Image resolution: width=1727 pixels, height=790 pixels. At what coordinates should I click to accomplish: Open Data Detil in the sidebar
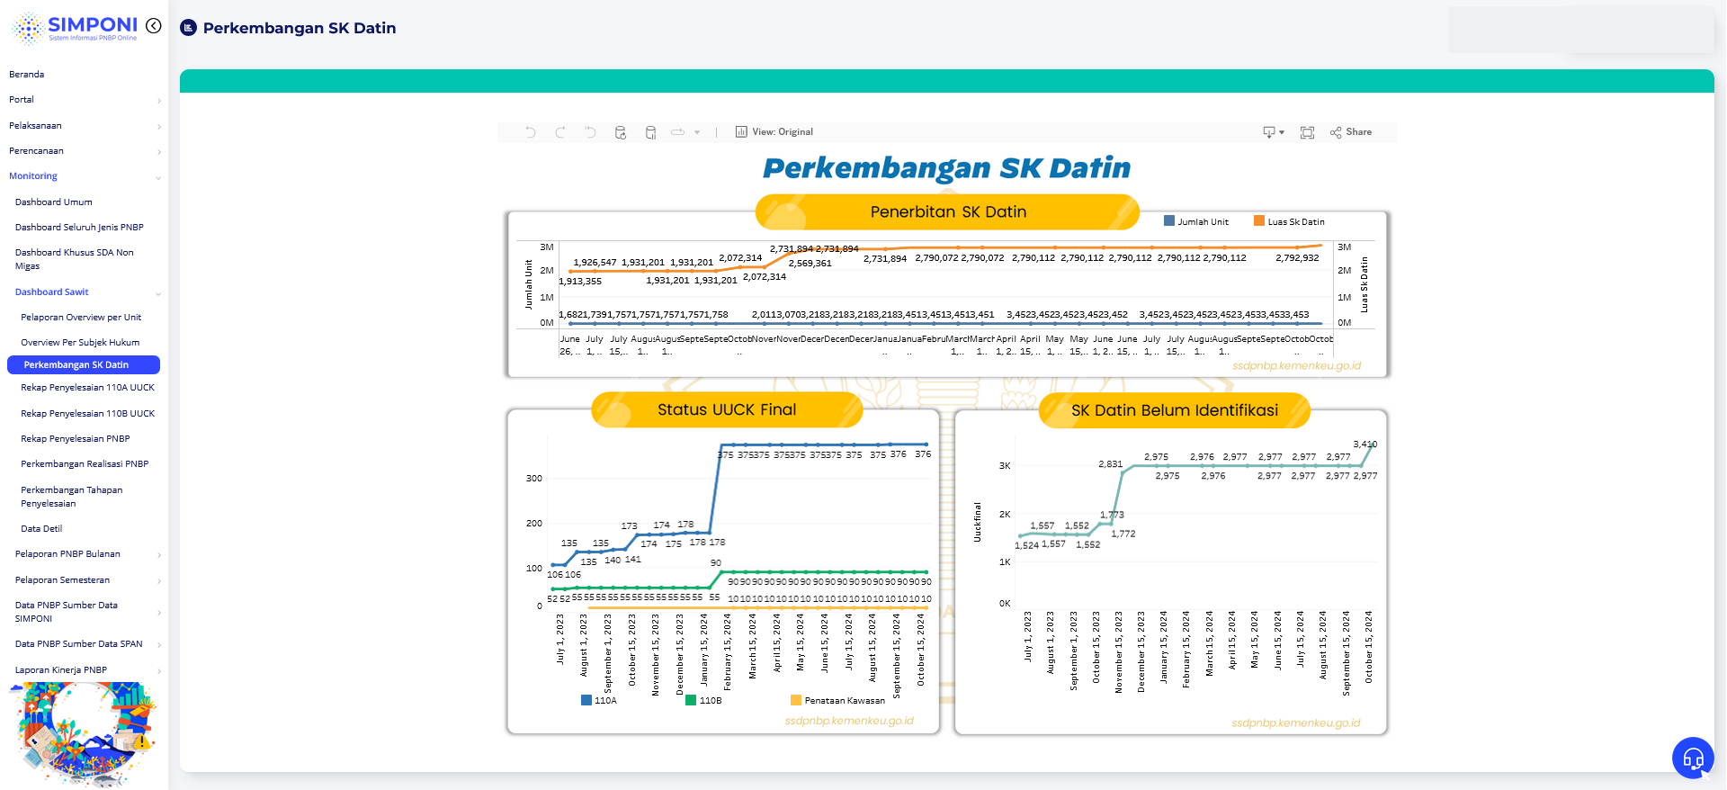click(x=41, y=529)
